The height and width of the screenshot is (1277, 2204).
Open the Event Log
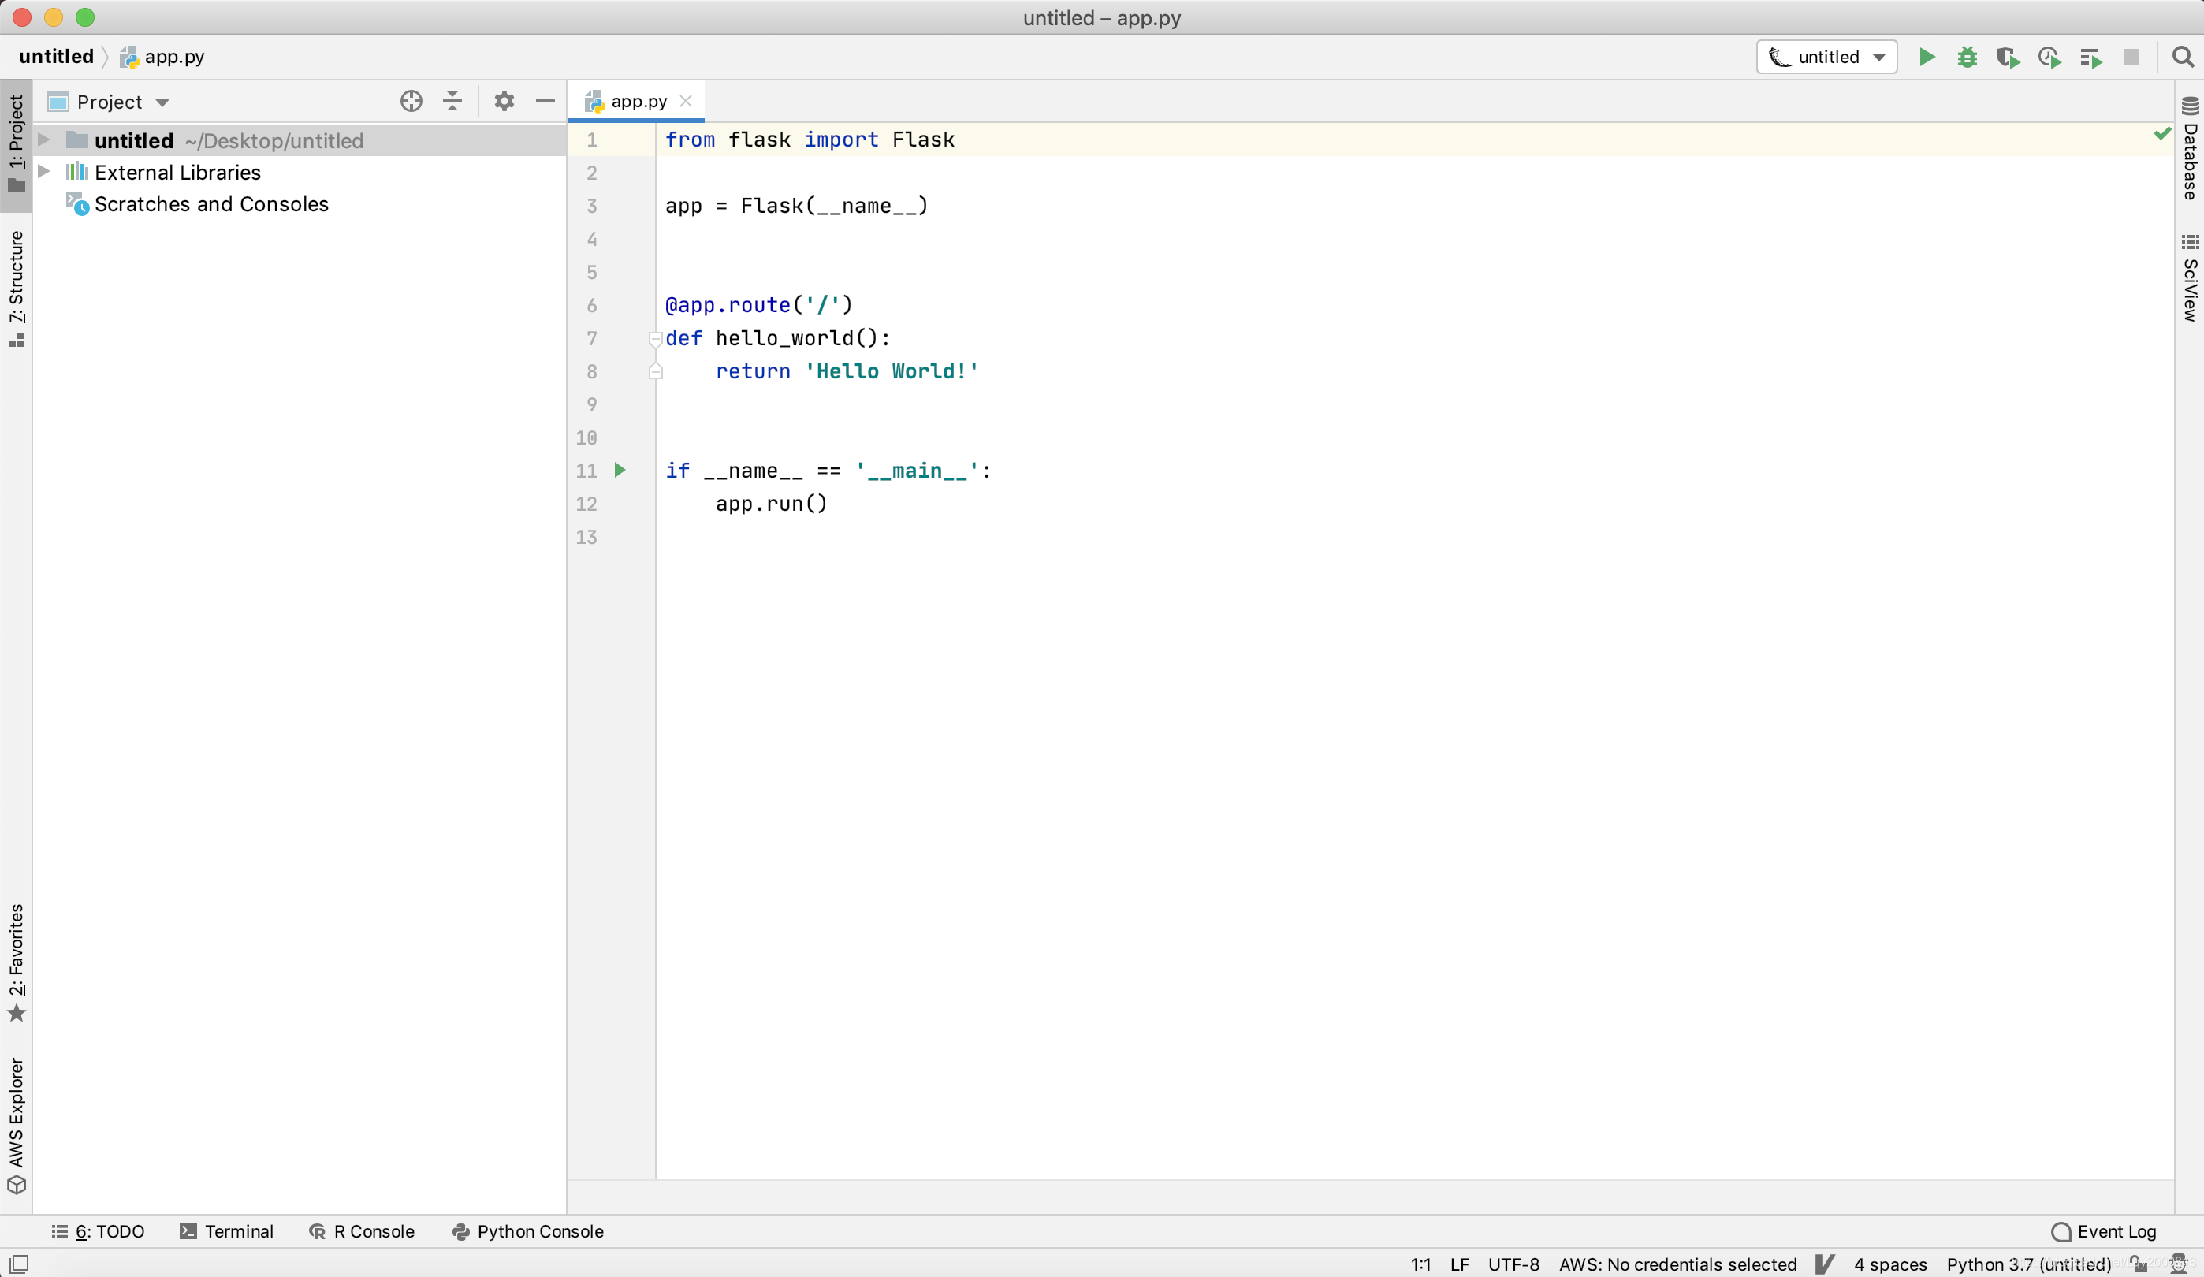2103,1231
